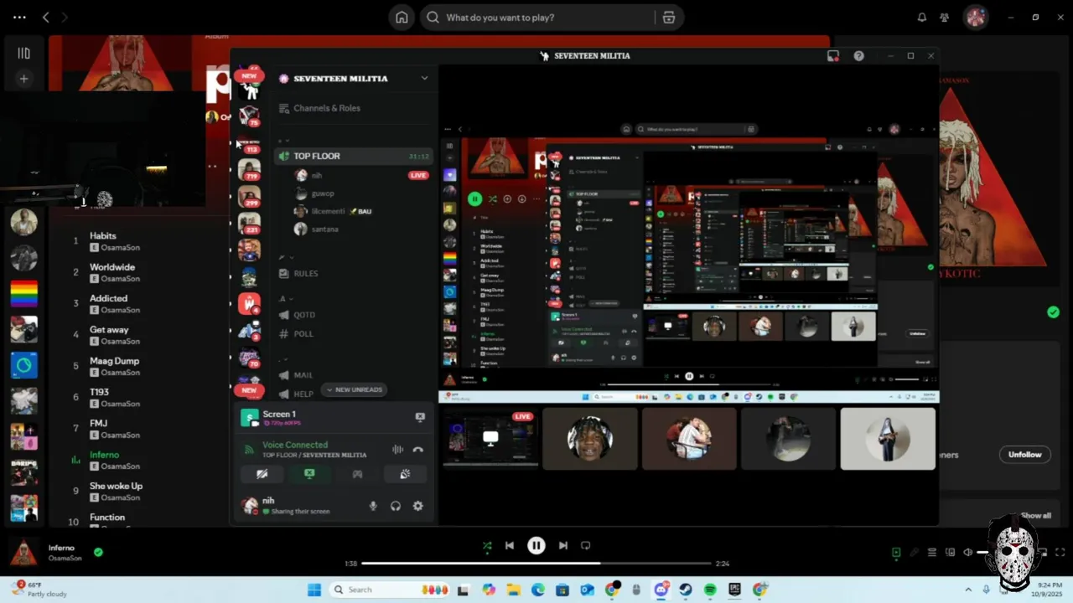Viewport: 1073px width, 603px height.
Task: Open Discord soundboard
Action: (x=405, y=474)
